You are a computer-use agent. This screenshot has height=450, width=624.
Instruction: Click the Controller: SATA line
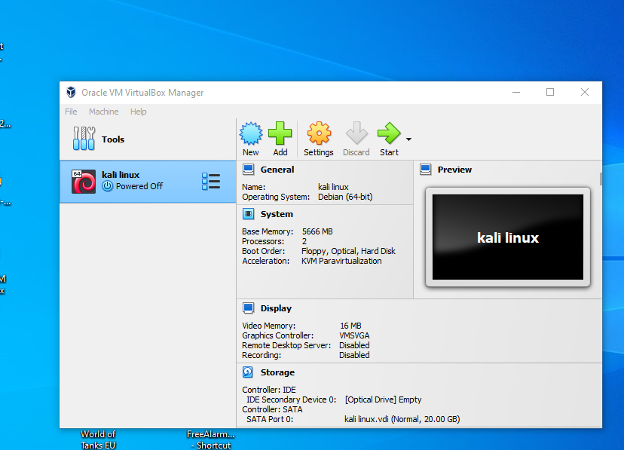coord(272,409)
